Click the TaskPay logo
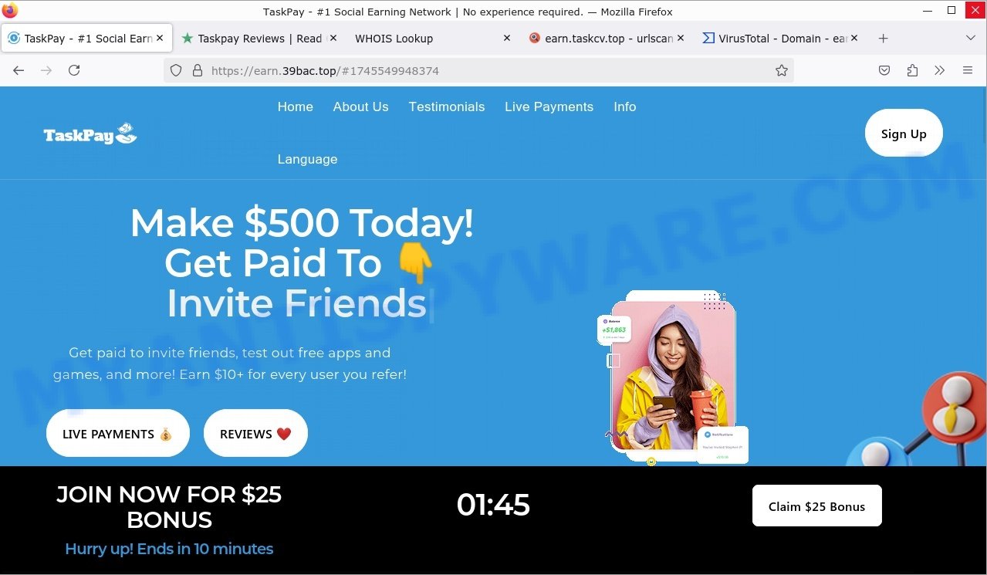The height and width of the screenshot is (575, 987). pos(90,134)
